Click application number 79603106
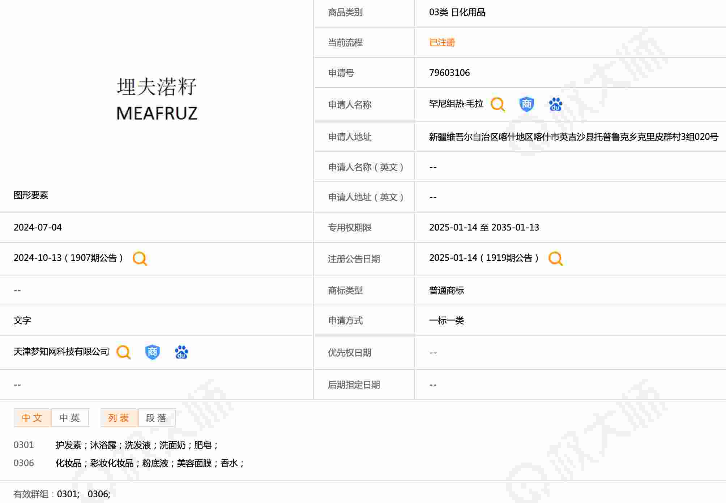The width and height of the screenshot is (726, 503). pos(449,73)
